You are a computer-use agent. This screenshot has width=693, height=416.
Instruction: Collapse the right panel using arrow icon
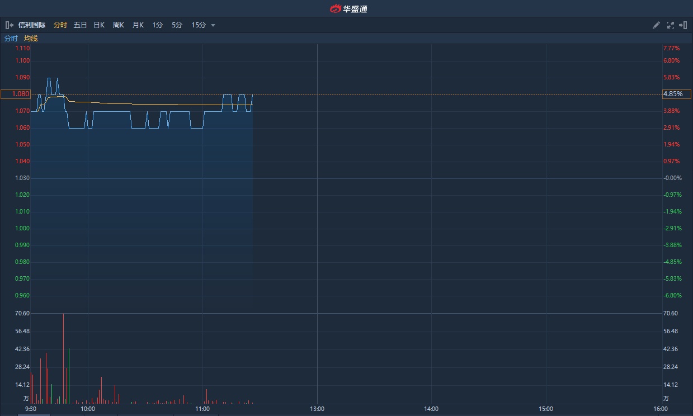(683, 25)
